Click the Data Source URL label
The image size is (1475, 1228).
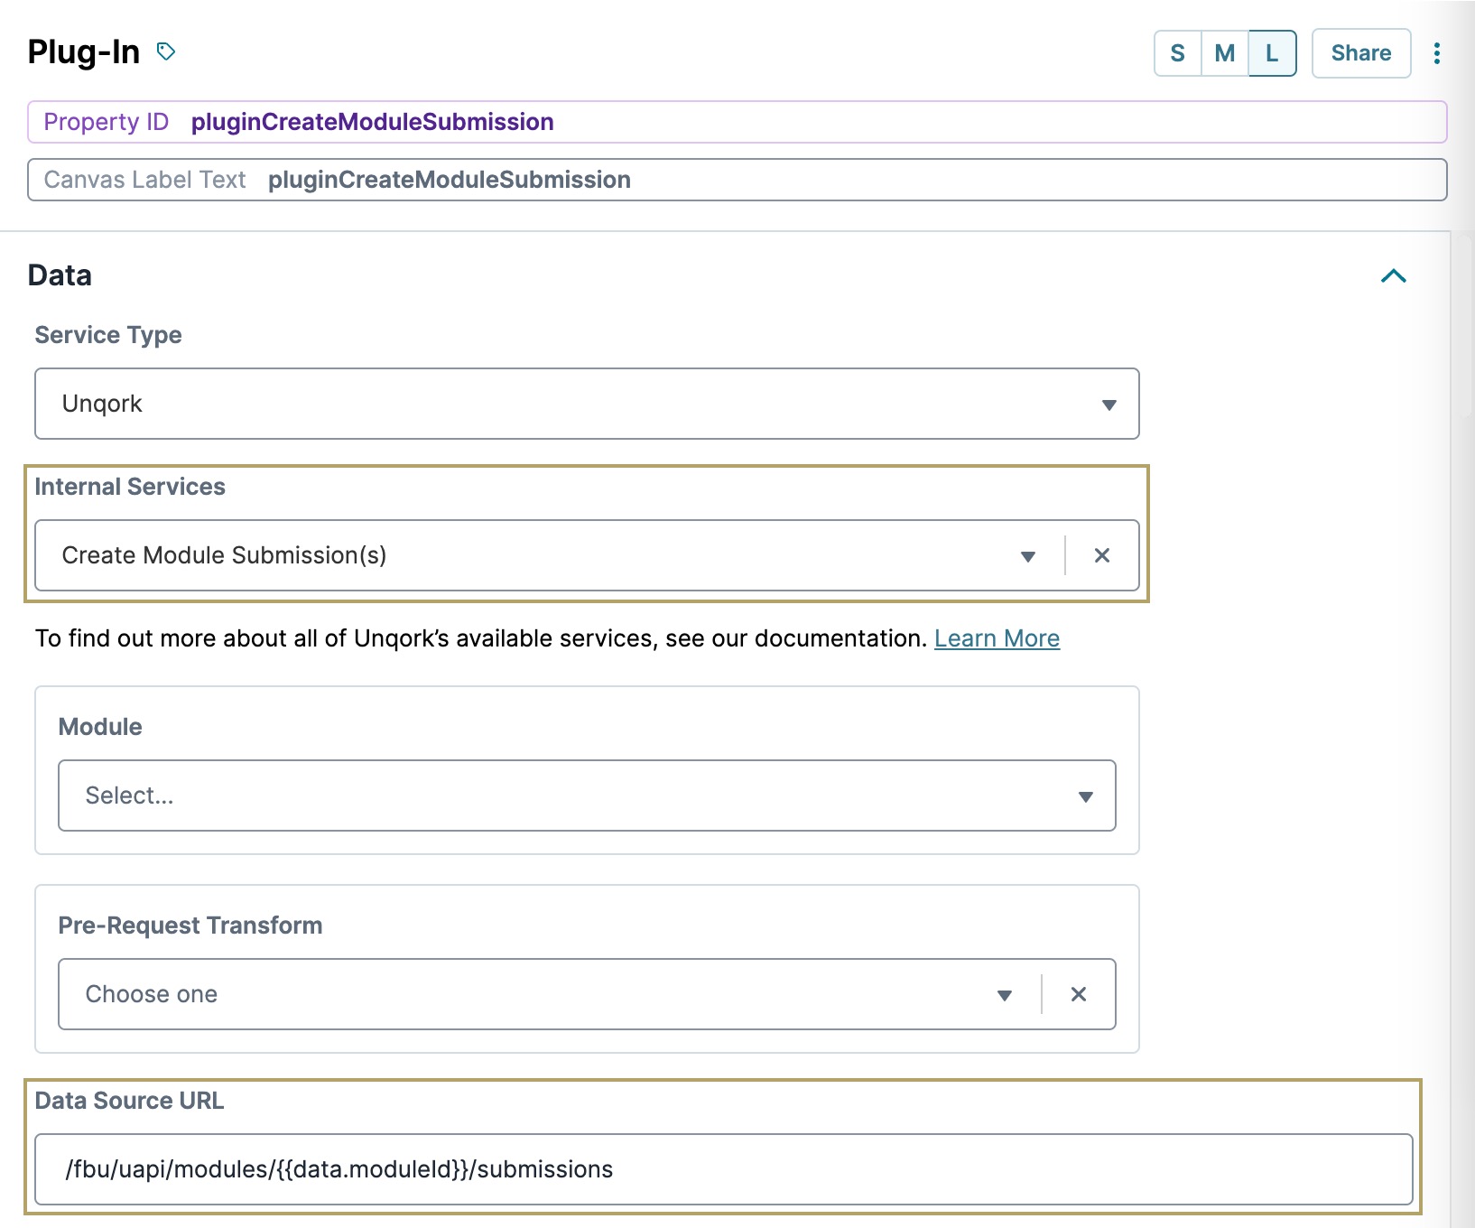click(129, 1101)
